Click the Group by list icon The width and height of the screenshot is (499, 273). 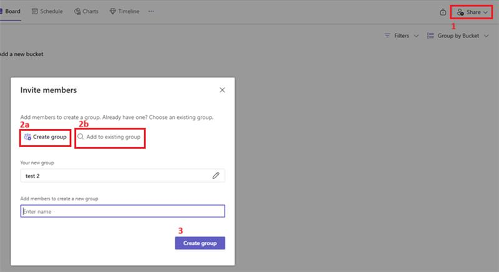coord(430,36)
